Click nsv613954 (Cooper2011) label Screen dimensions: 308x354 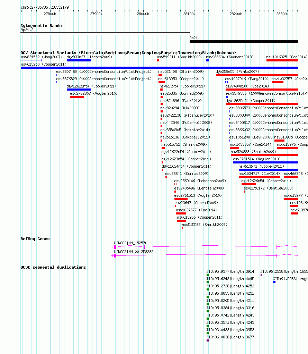point(182,86)
